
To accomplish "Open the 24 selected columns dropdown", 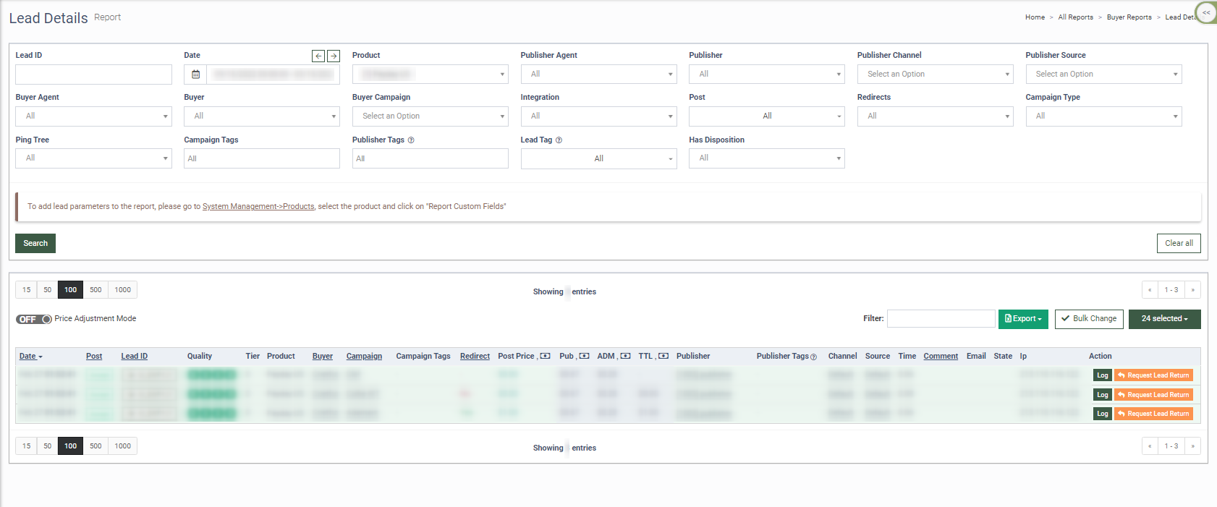I will pyautogui.click(x=1164, y=319).
